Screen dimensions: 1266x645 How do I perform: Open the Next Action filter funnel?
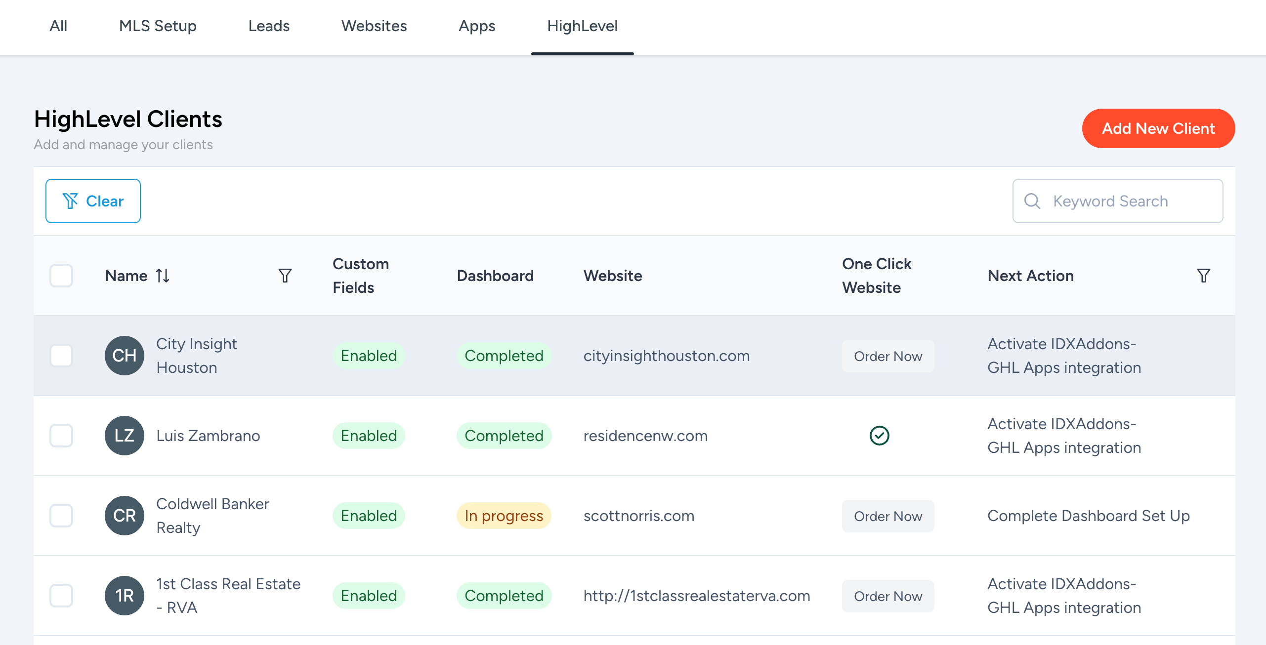pos(1203,276)
